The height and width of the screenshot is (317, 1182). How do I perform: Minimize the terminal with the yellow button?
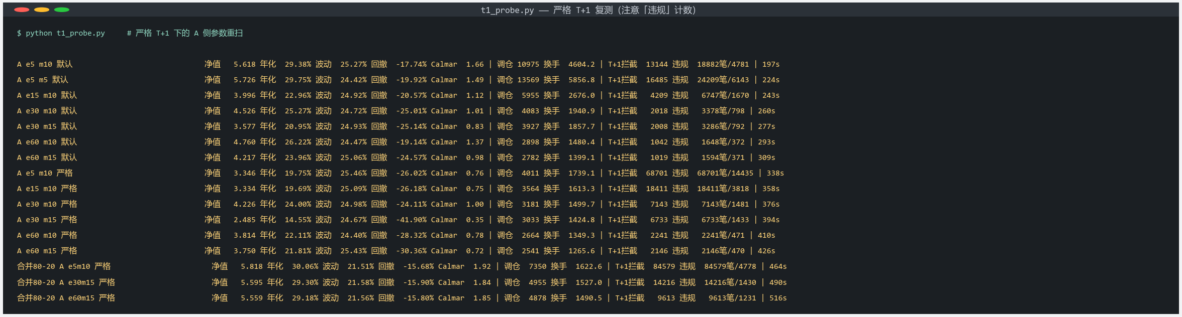[42, 10]
